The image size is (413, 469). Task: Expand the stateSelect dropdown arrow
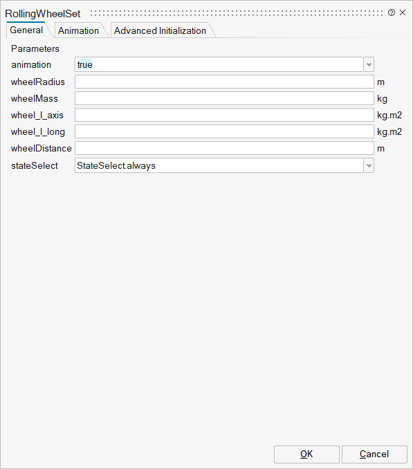pyautogui.click(x=369, y=166)
